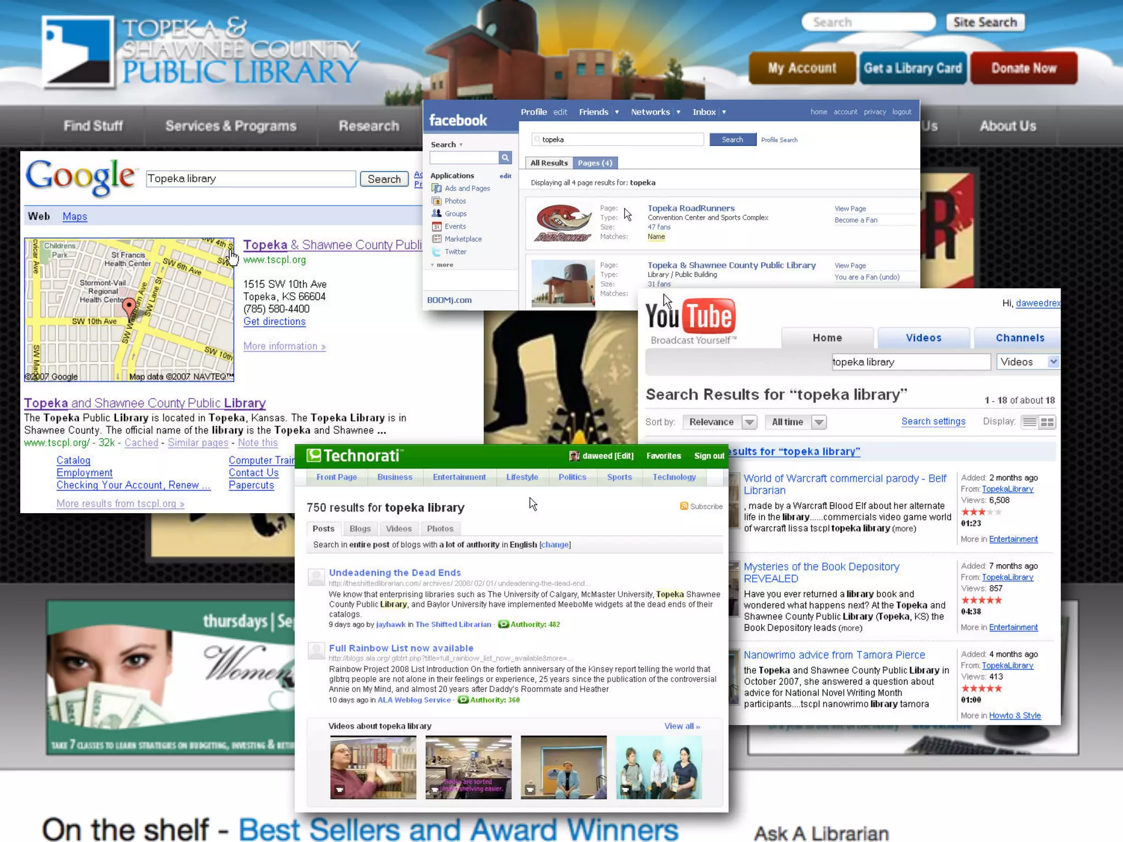Click the Get a Library Card button
The image size is (1123, 842).
click(912, 68)
